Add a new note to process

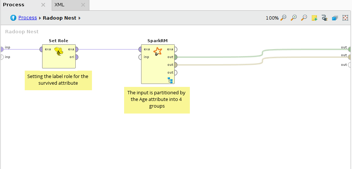pyautogui.click(x=314, y=18)
